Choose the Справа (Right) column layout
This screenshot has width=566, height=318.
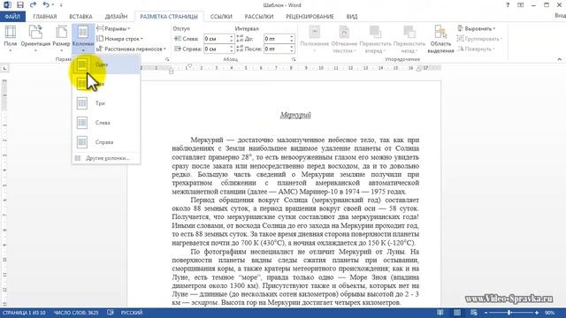click(106, 142)
